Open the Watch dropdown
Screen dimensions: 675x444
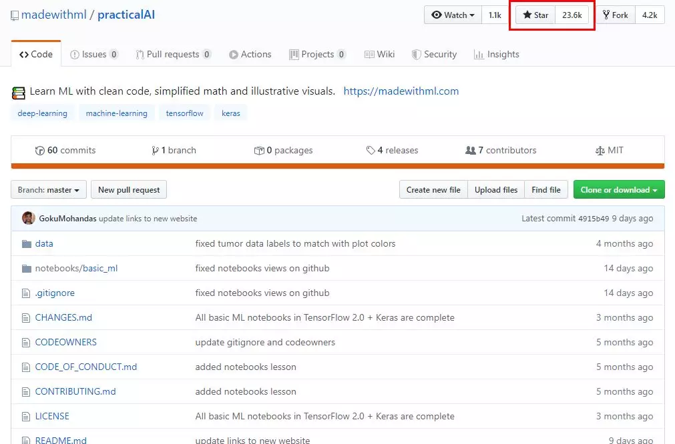[453, 15]
